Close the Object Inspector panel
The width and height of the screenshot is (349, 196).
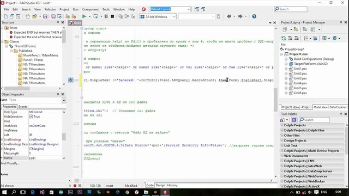63,94
